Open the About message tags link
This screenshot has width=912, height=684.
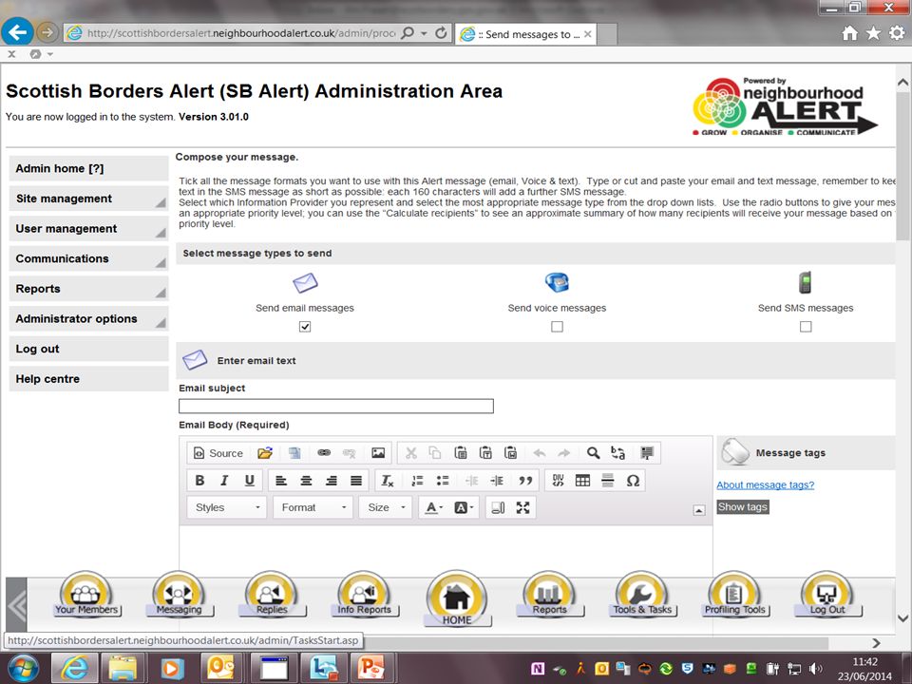(x=766, y=485)
